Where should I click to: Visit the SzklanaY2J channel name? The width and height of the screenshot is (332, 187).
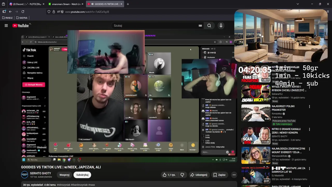click(x=277, y=94)
